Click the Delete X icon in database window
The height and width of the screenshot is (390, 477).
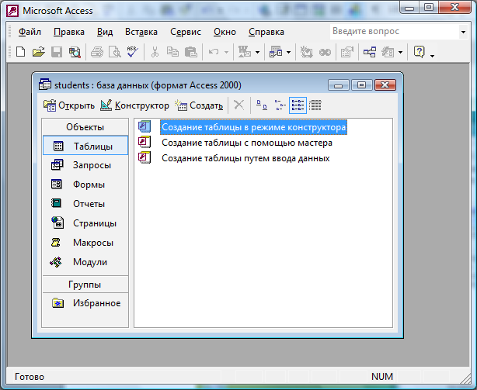[238, 105]
